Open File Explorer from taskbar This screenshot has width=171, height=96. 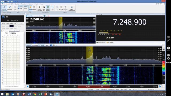(7, 94)
